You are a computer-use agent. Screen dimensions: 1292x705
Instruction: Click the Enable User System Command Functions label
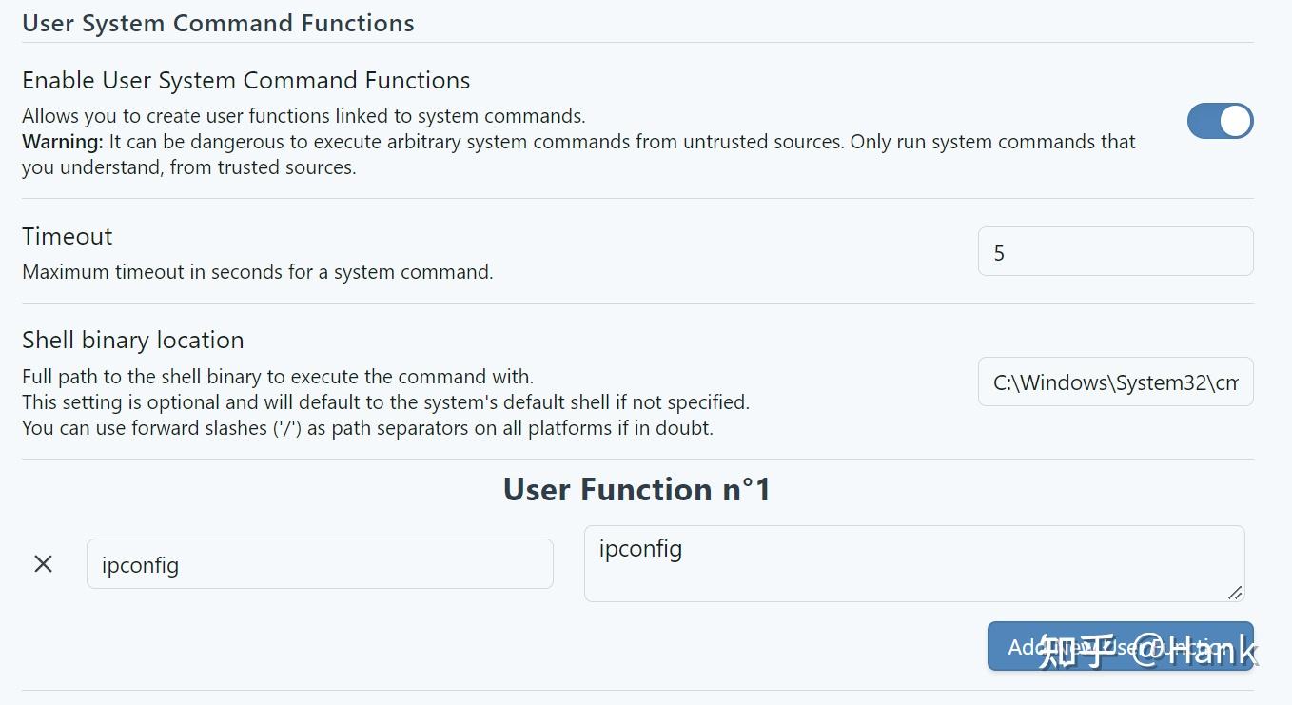pyautogui.click(x=246, y=81)
